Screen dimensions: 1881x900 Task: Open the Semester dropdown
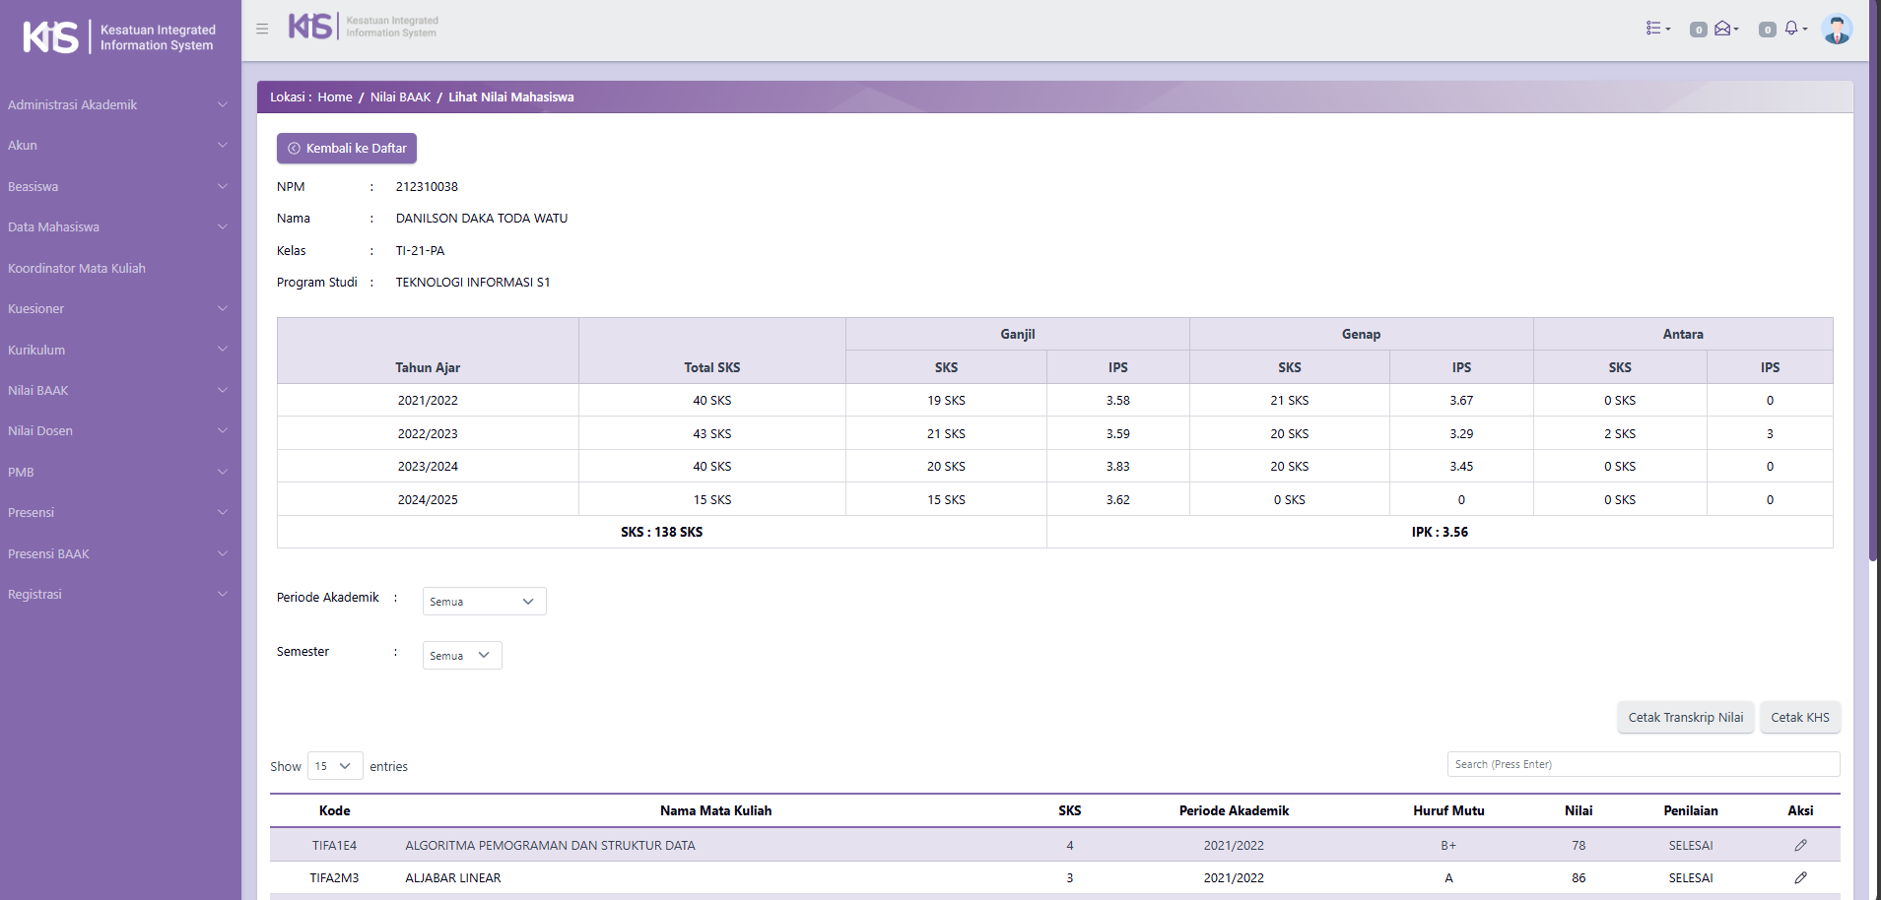[x=462, y=656]
